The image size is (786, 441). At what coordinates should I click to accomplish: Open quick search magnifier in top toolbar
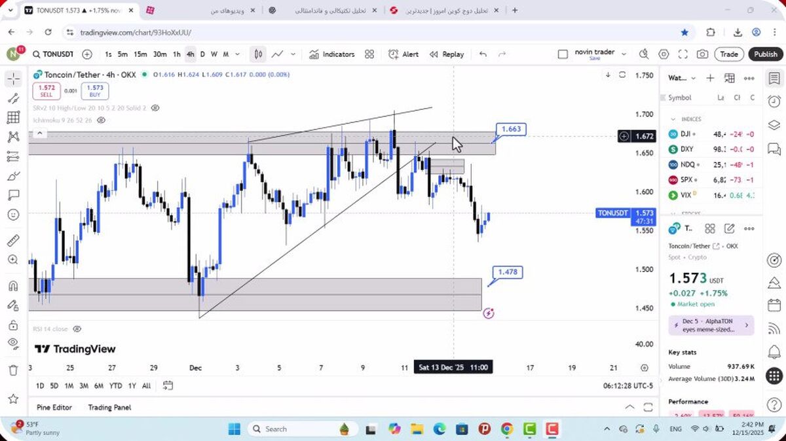click(644, 54)
